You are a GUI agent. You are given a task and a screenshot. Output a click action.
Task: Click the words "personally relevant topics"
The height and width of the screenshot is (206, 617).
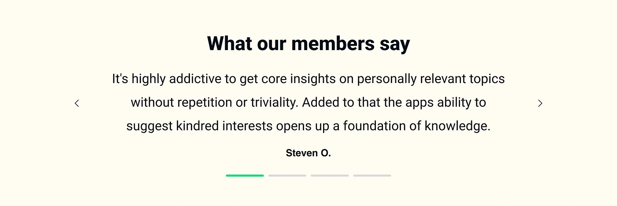coord(431,79)
